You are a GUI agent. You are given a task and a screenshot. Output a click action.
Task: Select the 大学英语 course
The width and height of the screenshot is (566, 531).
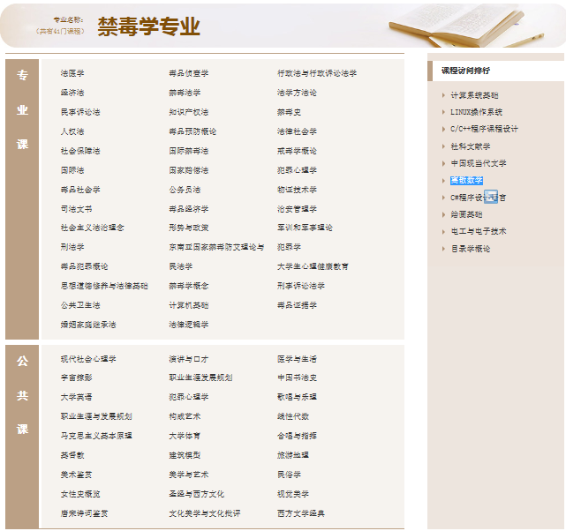76,397
